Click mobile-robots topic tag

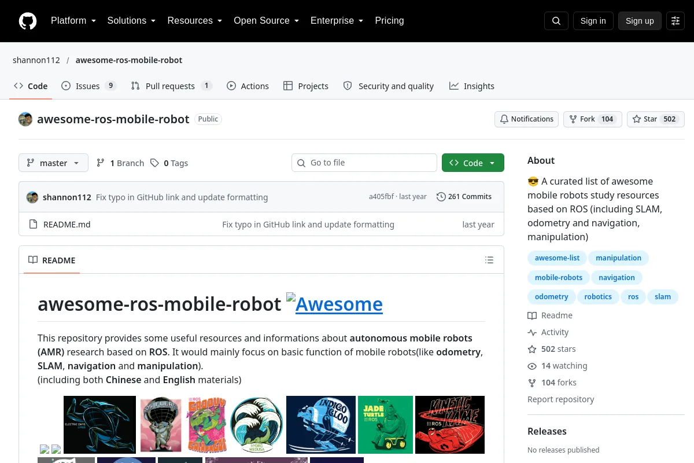click(x=558, y=278)
